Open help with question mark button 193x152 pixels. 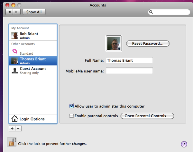[x=184, y=144]
